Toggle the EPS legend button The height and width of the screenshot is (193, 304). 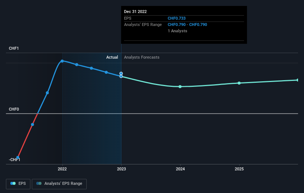[x=18, y=184]
